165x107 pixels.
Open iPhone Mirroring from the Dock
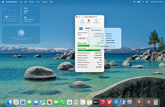click(123, 102)
